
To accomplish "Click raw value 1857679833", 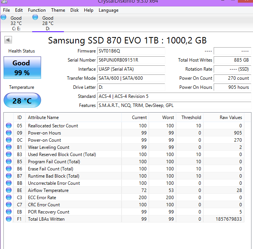I will click(229, 219).
